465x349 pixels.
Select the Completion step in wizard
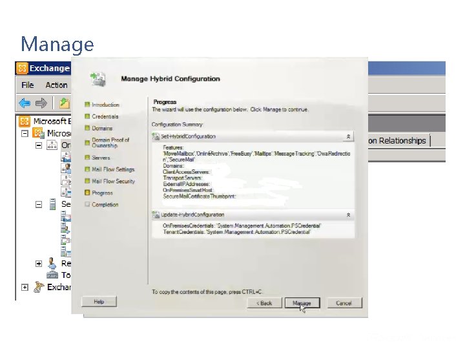(x=105, y=204)
